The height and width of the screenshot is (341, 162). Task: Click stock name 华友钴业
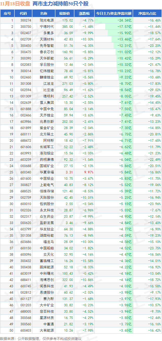pyautogui.click(x=47, y=229)
